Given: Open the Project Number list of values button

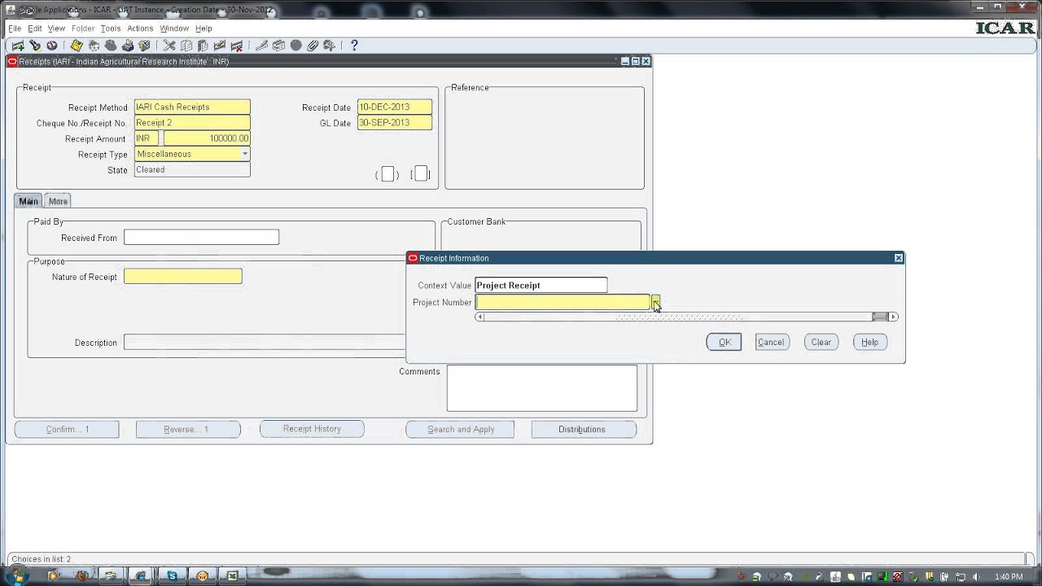Looking at the screenshot, I should pyautogui.click(x=655, y=302).
